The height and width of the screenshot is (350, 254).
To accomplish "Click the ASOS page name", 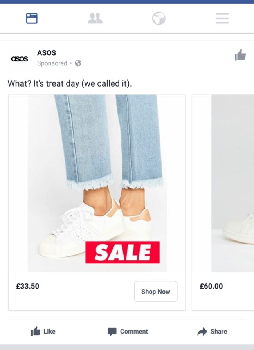I will [x=46, y=53].
